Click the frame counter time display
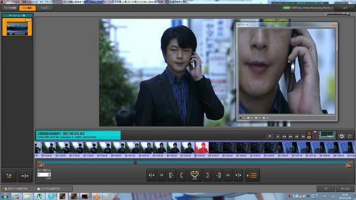356x200 pixels. [78, 135]
